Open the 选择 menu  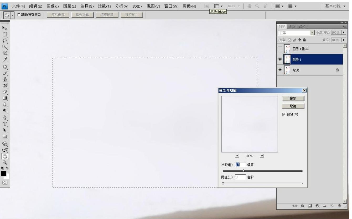[x=86, y=6]
